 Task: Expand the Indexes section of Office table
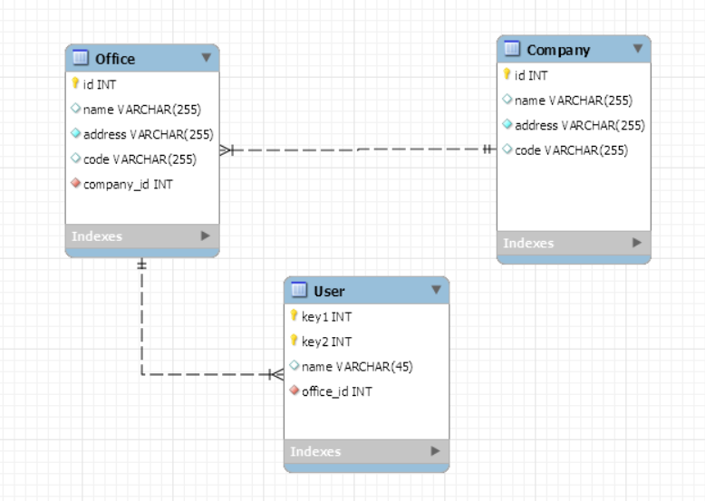(x=206, y=236)
